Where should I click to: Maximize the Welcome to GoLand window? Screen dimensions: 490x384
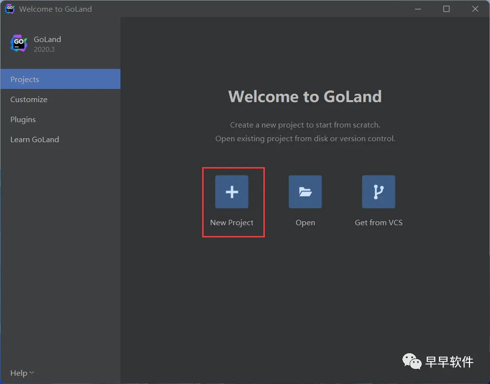coord(446,9)
